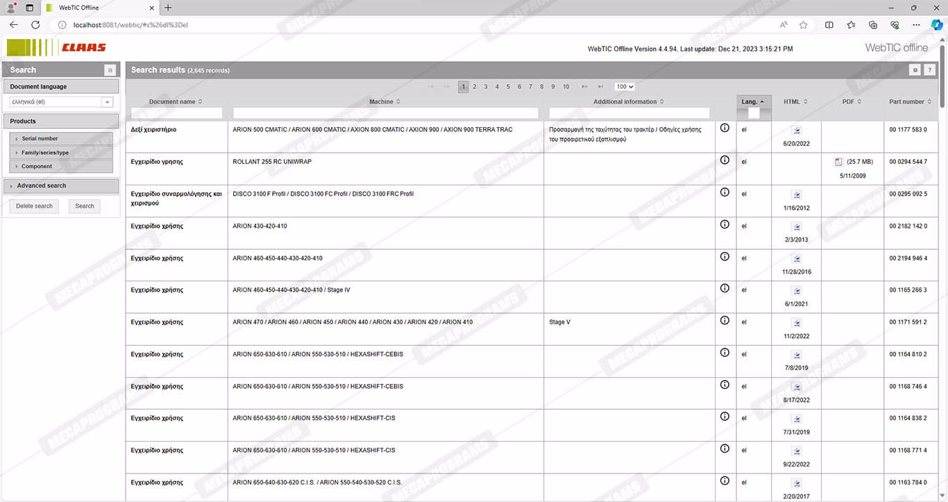
Task: Open the HTML document dated 1/16/2012
Action: click(x=797, y=194)
